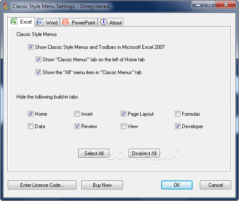Toggle Show "Classic Menus" tab left of Home
Screen dimensions: 239x201
(38, 60)
